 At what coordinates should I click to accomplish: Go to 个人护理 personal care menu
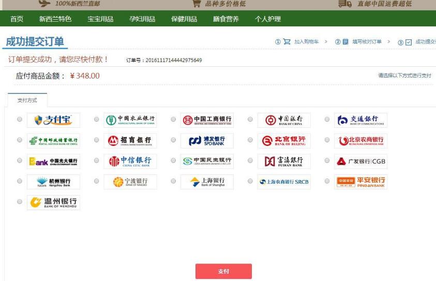point(268,19)
